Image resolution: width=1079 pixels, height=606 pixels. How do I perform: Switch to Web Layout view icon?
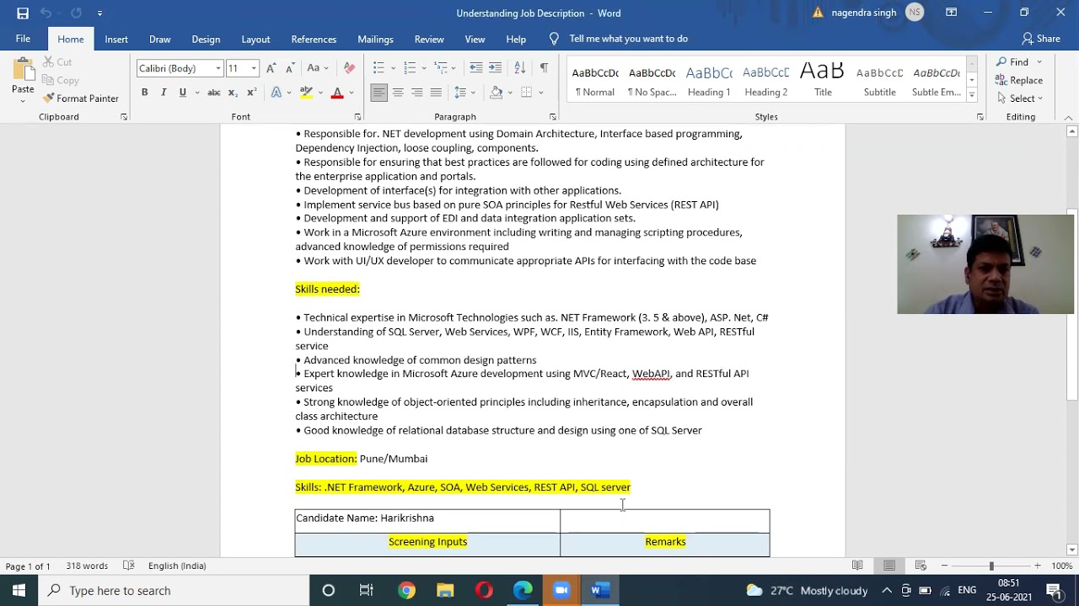tap(921, 566)
